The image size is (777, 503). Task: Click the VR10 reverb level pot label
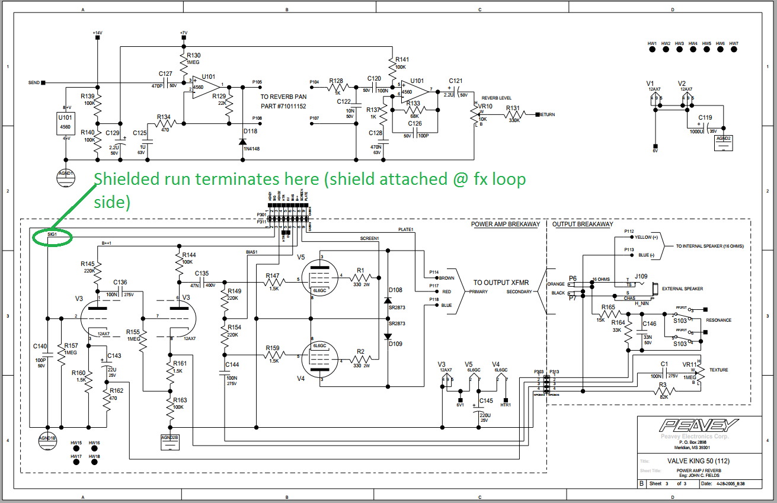click(486, 106)
